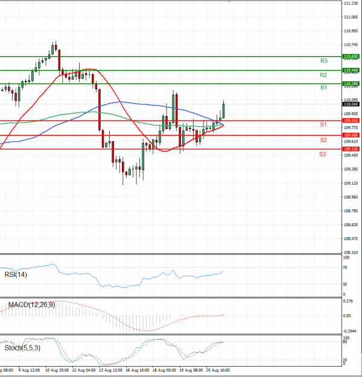Click the 109.120 price axis value
This screenshot has height=377, width=362.
(351, 183)
